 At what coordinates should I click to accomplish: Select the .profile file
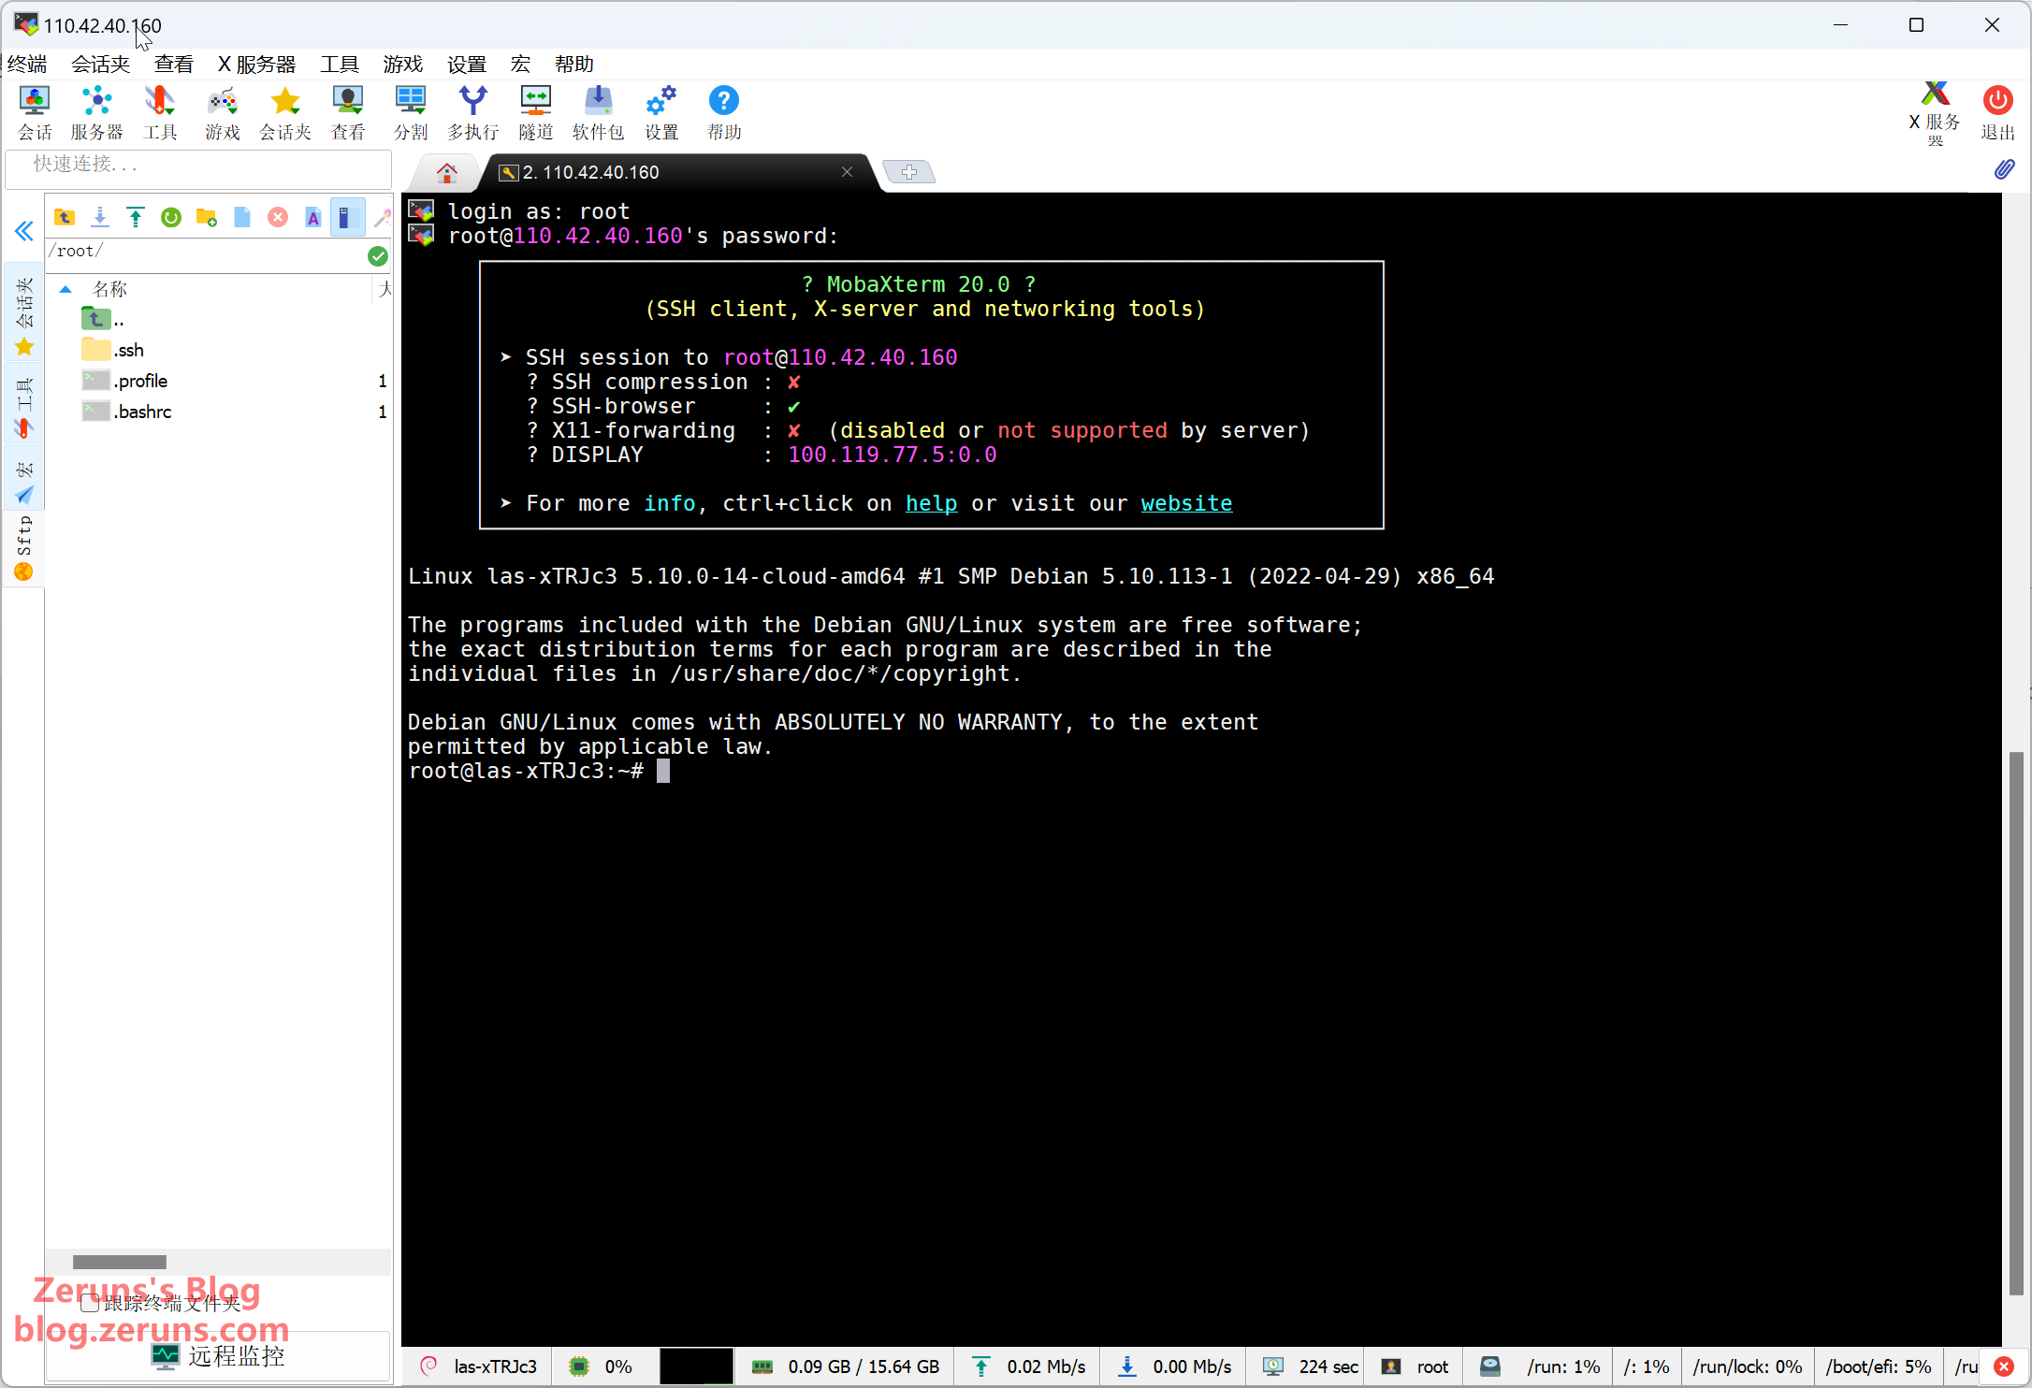[124, 382]
